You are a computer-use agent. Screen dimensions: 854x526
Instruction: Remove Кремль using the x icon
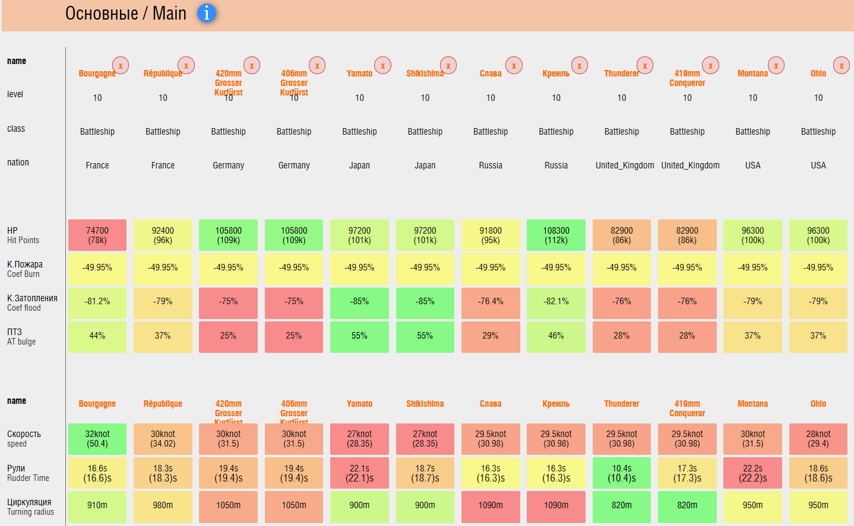click(580, 65)
